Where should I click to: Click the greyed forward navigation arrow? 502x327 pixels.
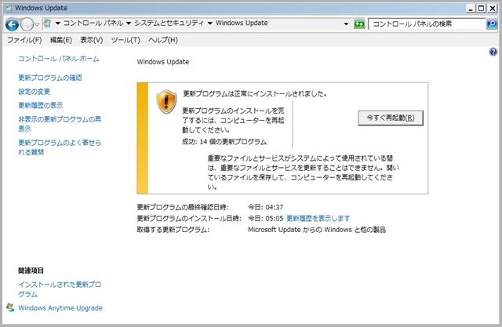[27, 24]
